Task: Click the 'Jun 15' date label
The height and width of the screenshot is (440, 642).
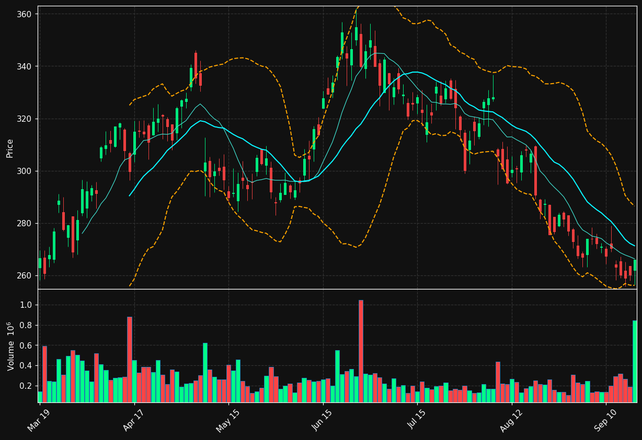Action: (322, 419)
